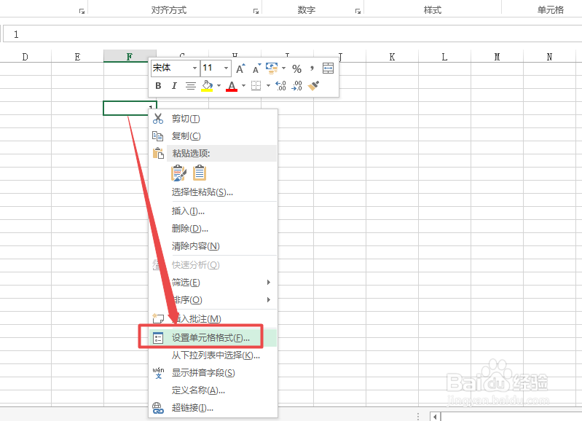Select column D header

point(25,56)
